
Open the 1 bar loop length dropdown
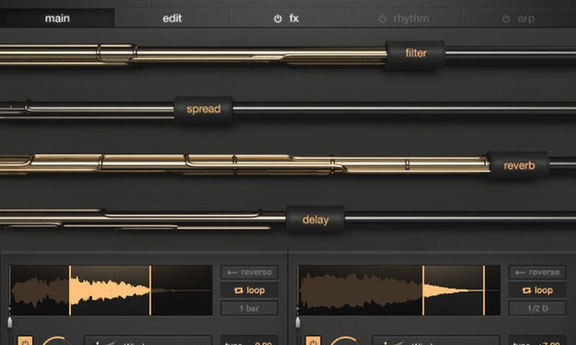[249, 308]
